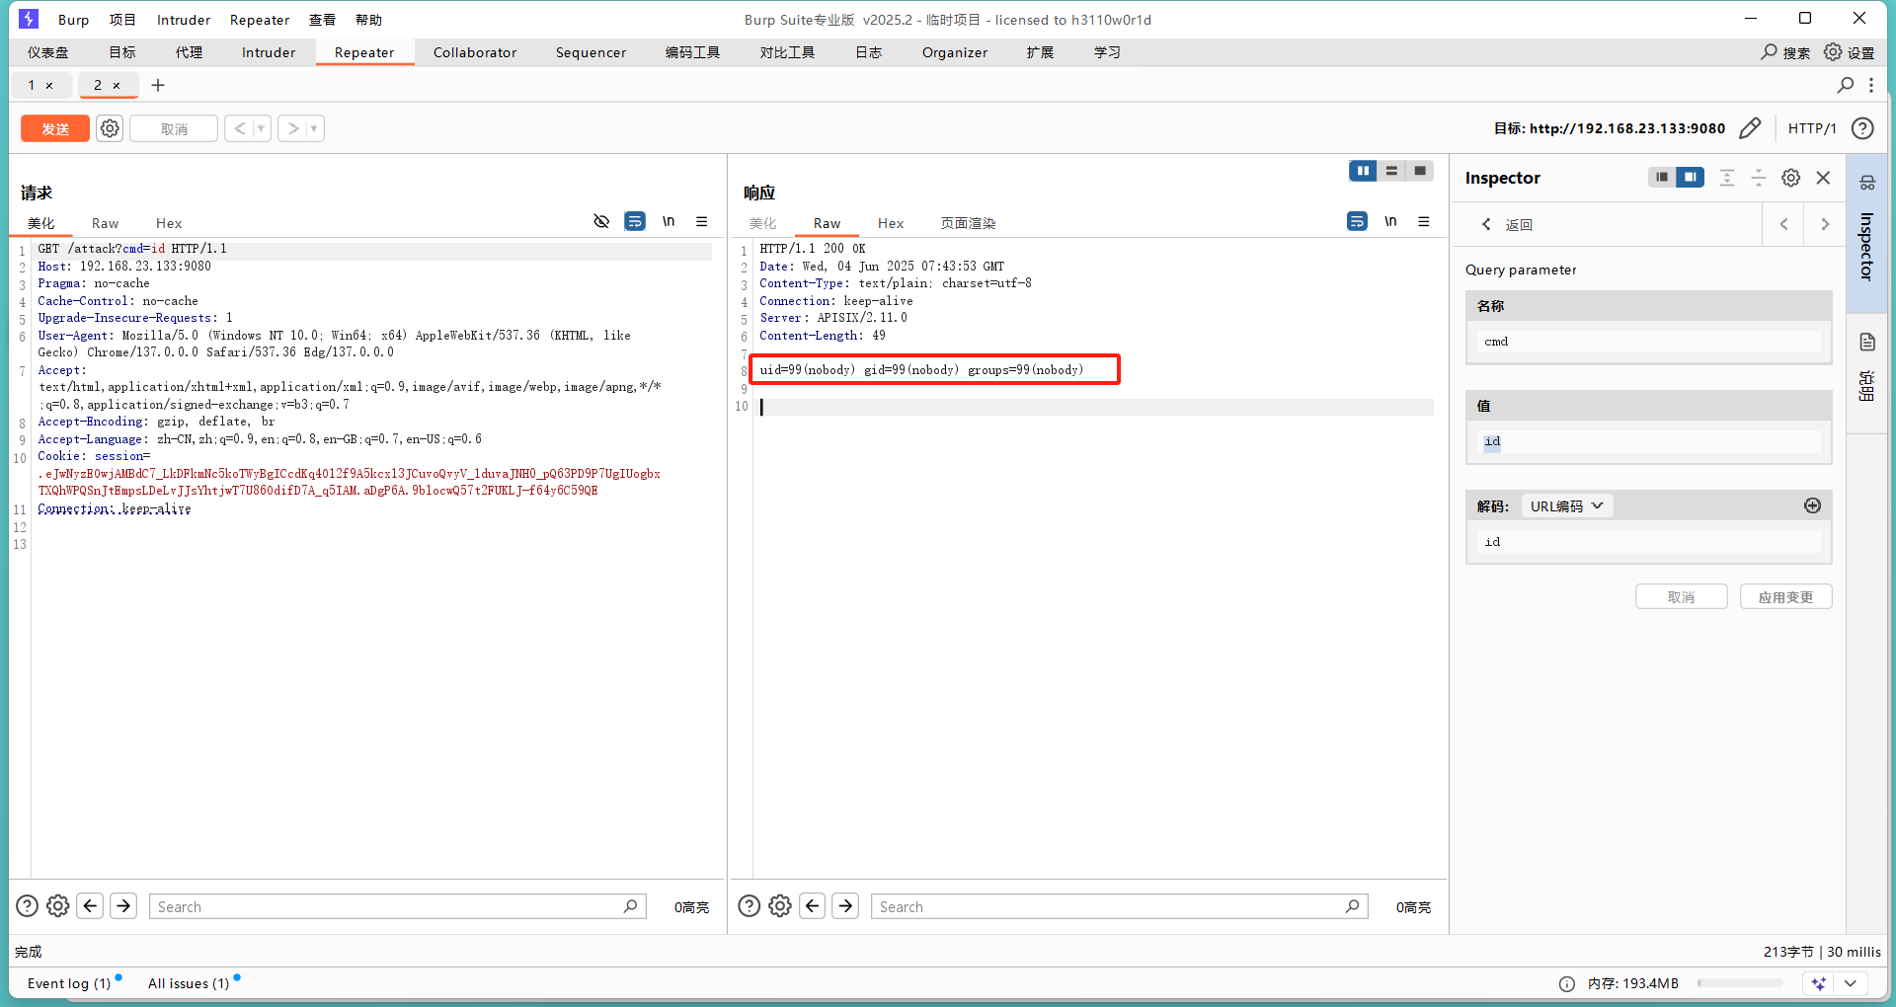Click the 搜索 search icon top right
The width and height of the screenshot is (1896, 1007).
click(x=1785, y=52)
